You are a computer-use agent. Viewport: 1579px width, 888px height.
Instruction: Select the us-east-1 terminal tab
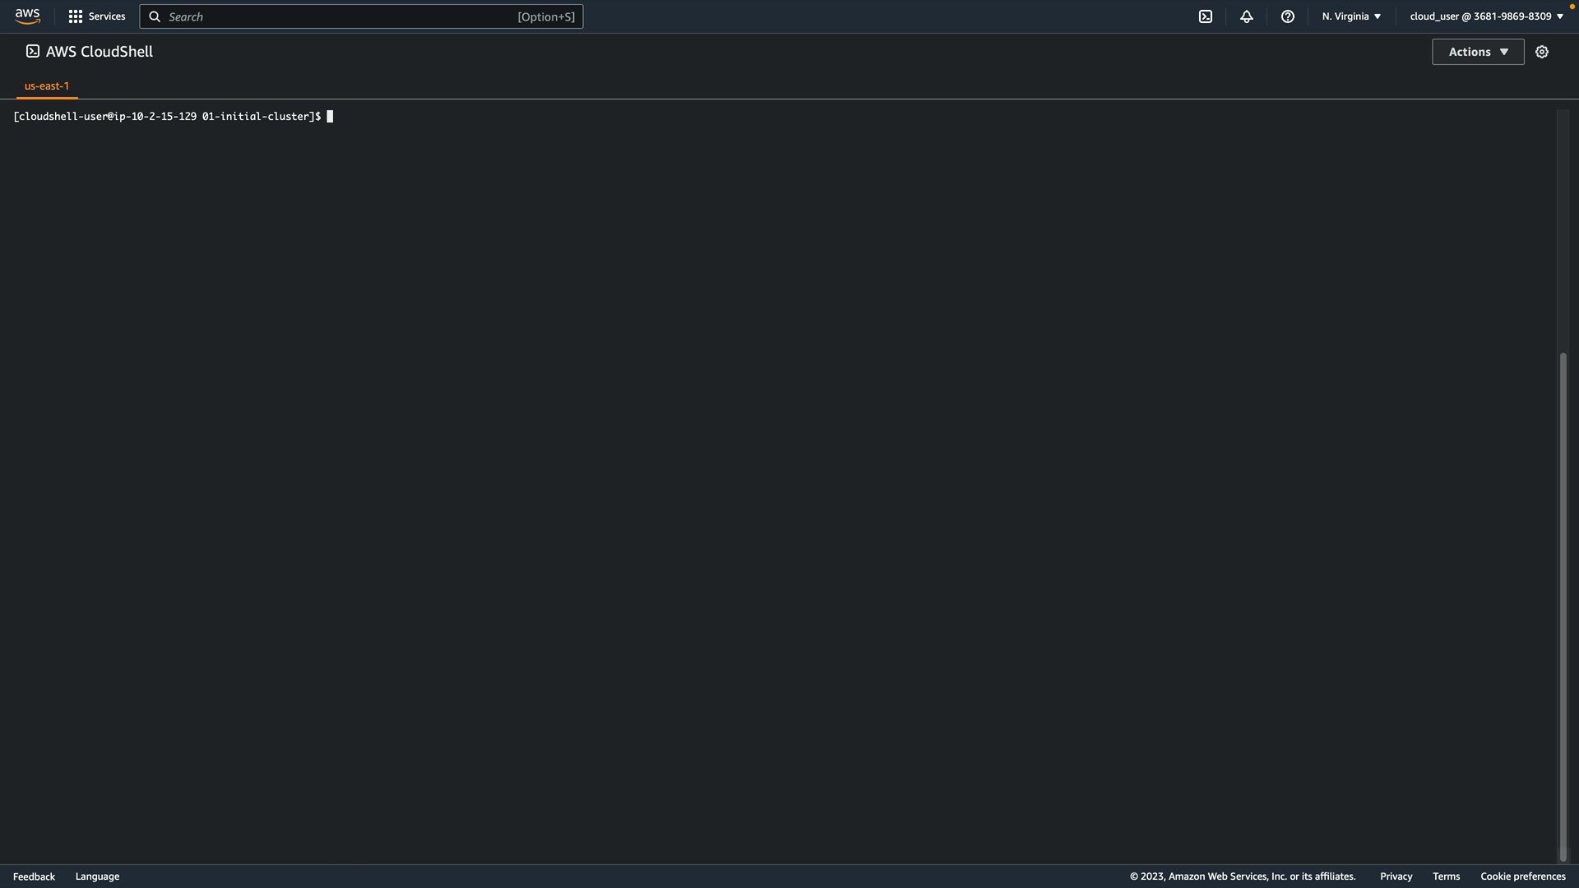tap(47, 86)
